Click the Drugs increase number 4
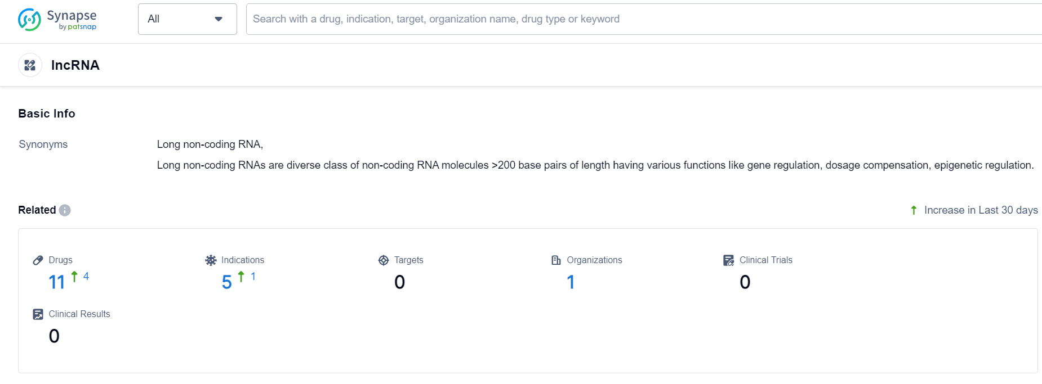 point(86,276)
